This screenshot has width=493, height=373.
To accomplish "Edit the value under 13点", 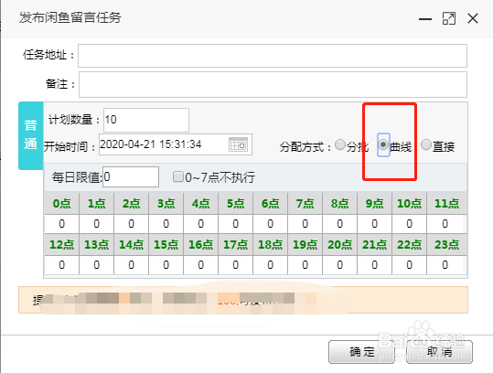I will coord(97,265).
